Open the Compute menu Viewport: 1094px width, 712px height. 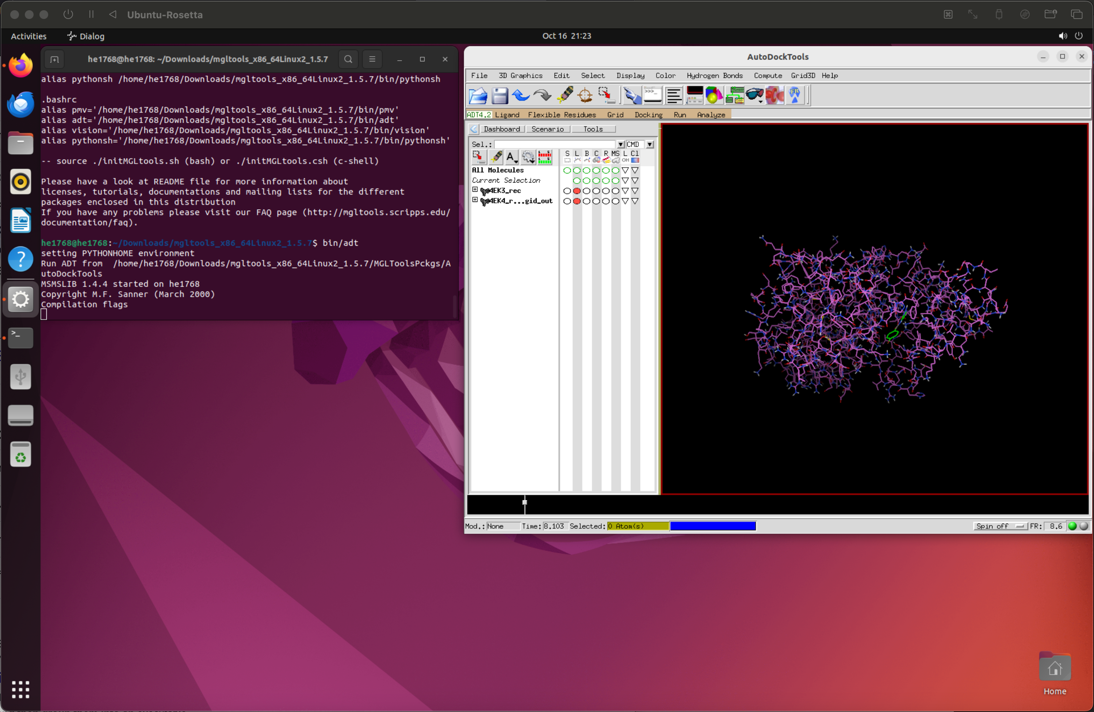768,75
